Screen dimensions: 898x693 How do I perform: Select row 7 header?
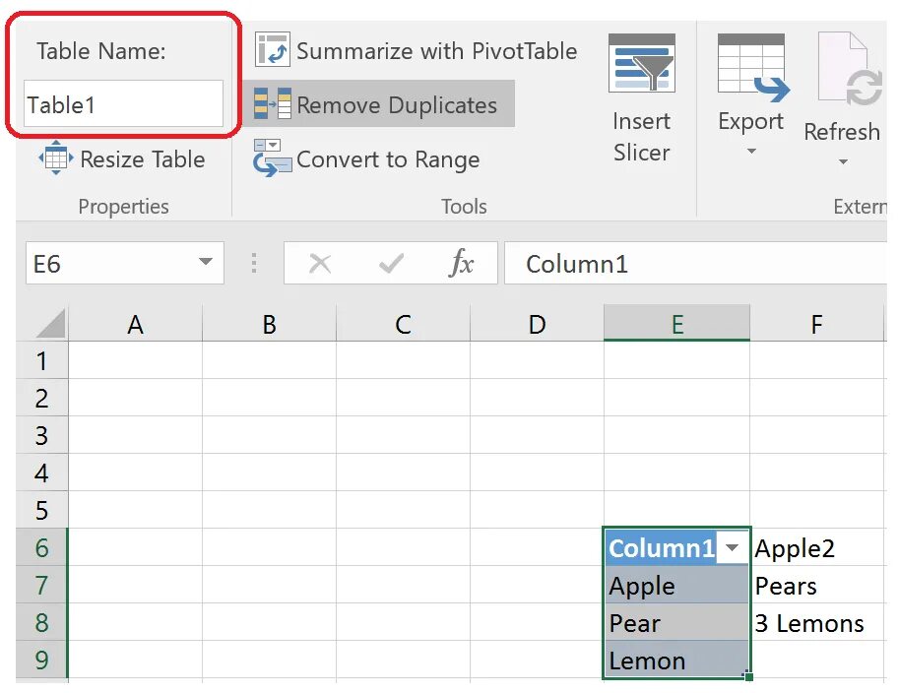pyautogui.click(x=41, y=586)
